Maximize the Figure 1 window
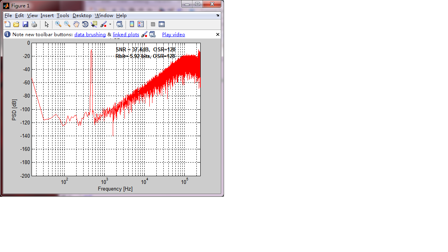This screenshot has width=448, height=252. click(x=198, y=4)
